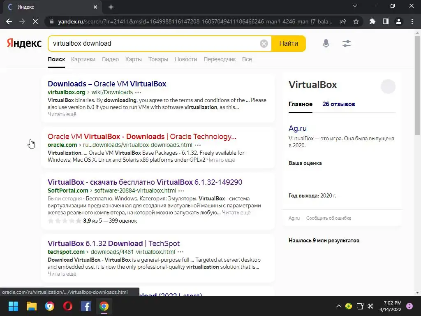Click oracle.com site link
The image size is (421, 316).
click(x=62, y=145)
